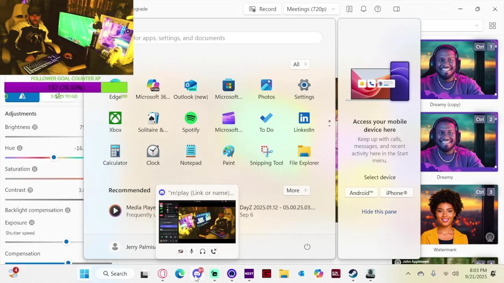Open Solitaire & Casual Games
This screenshot has height=283, width=504.
[x=153, y=122]
